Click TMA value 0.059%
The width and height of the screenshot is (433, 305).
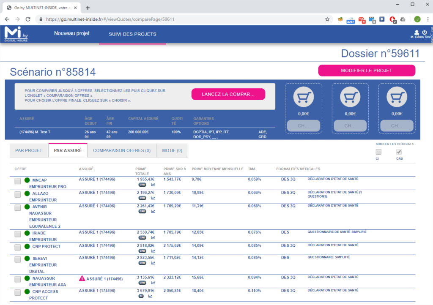(x=254, y=179)
